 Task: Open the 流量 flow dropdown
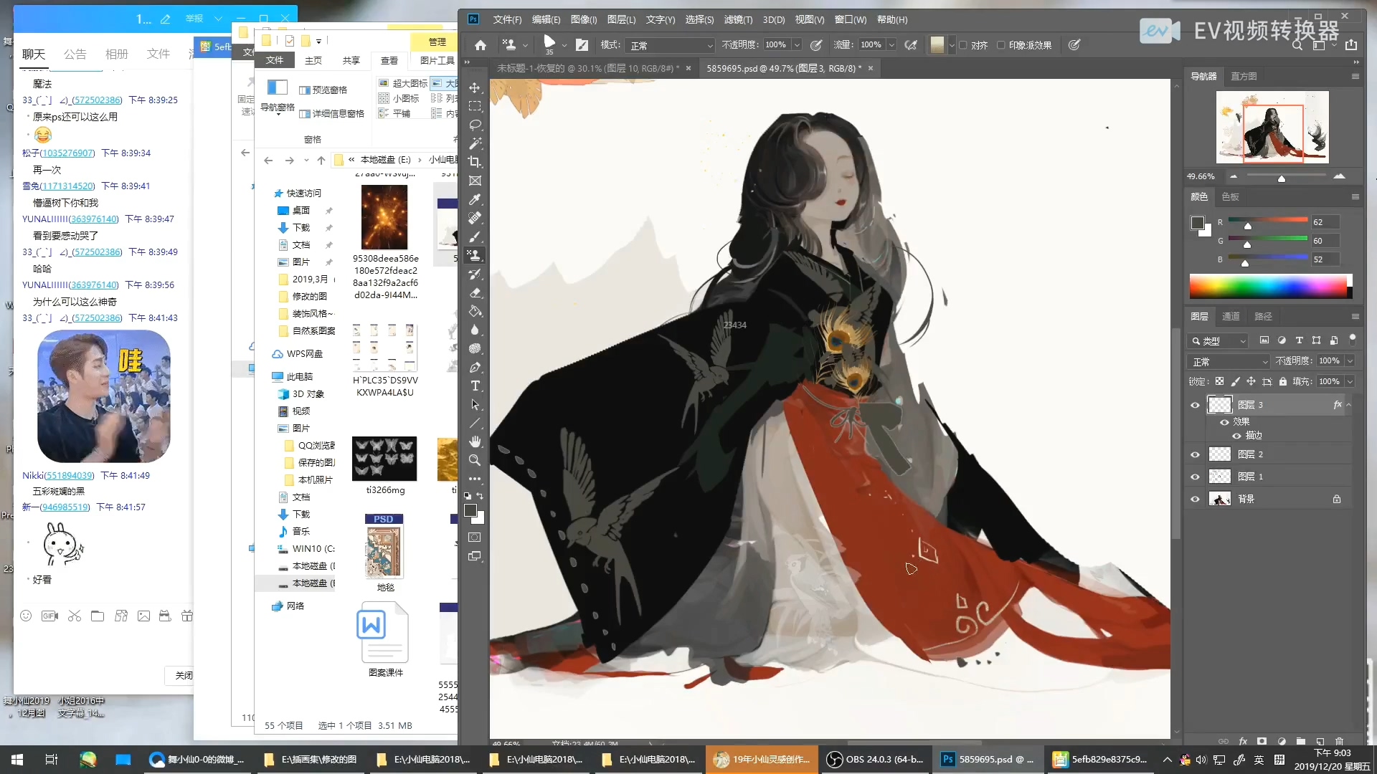pyautogui.click(x=891, y=45)
